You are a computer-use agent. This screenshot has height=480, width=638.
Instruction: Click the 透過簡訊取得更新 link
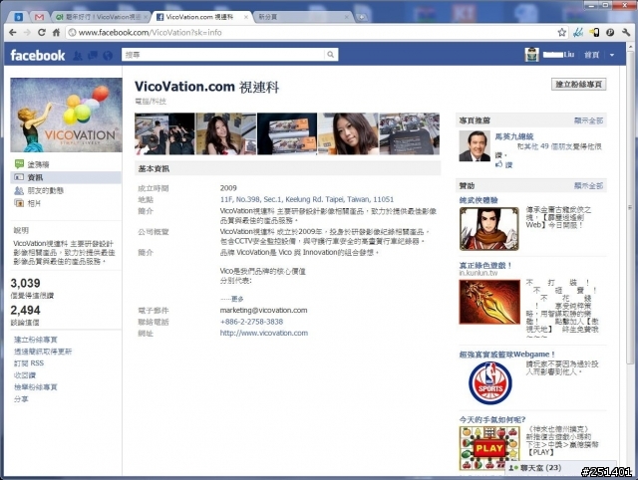[43, 352]
